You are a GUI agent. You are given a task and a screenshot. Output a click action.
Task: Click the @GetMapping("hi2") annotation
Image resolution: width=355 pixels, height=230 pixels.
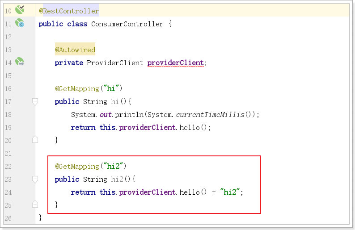click(x=91, y=167)
